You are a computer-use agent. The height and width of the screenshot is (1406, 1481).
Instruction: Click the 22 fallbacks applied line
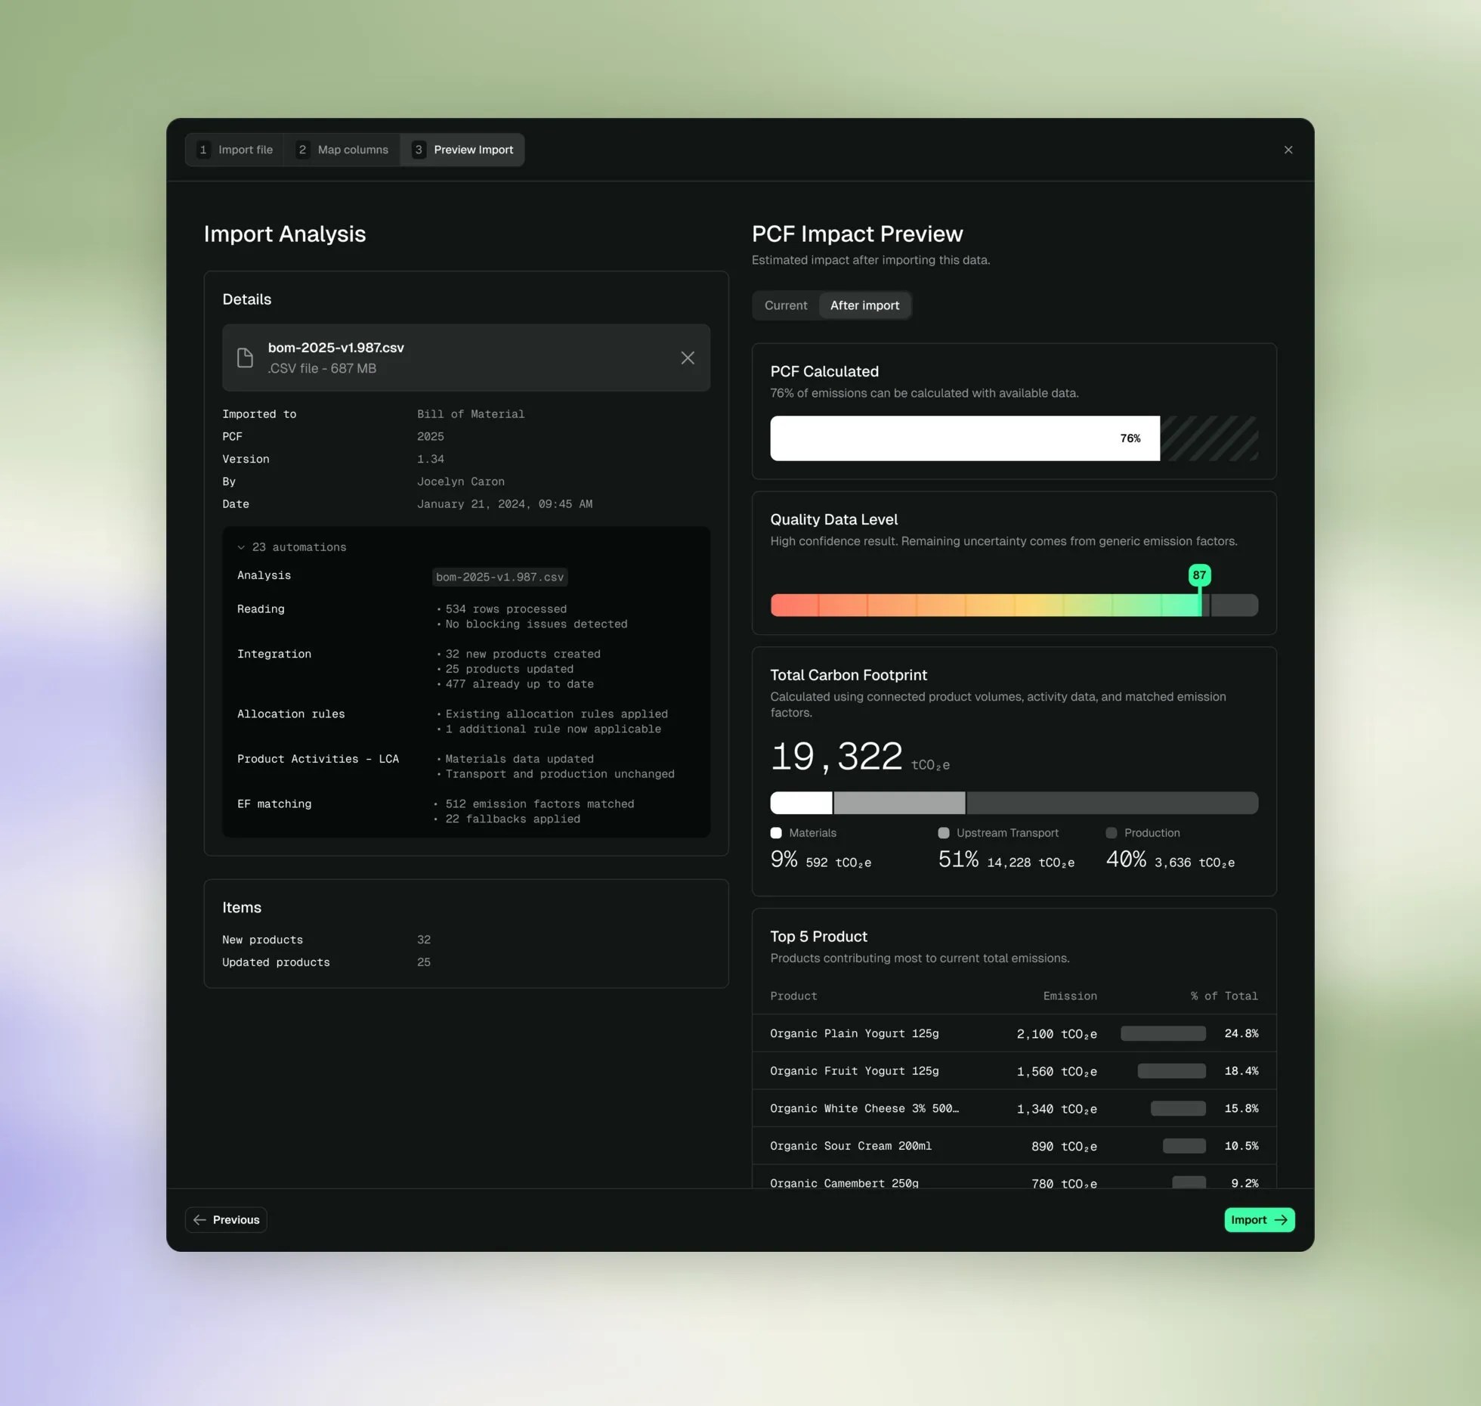(512, 819)
